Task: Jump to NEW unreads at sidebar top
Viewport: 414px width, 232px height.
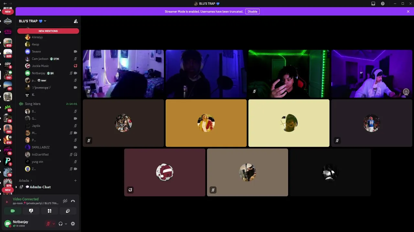Action: [x=7, y=12]
